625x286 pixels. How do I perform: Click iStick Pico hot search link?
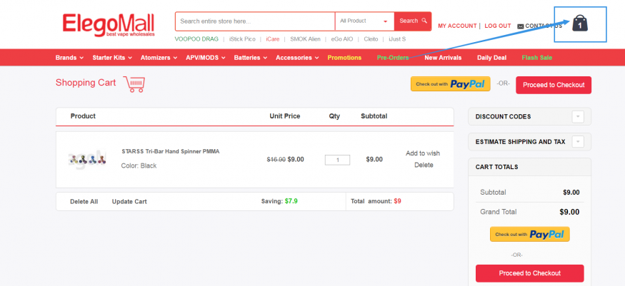click(x=242, y=39)
